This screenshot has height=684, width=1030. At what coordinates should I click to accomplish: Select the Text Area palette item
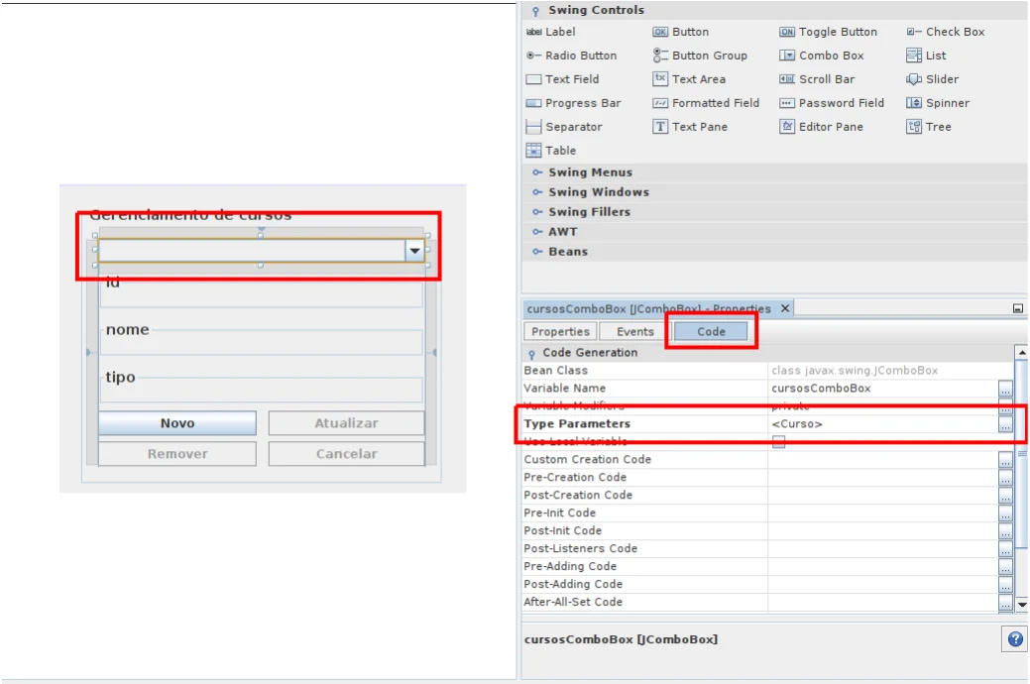[x=689, y=79]
